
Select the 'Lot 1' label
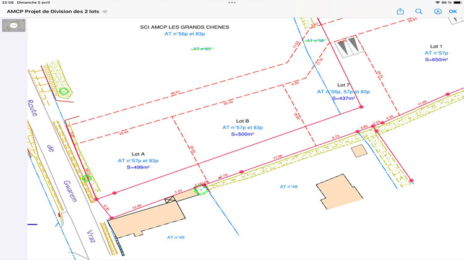[x=436, y=46]
